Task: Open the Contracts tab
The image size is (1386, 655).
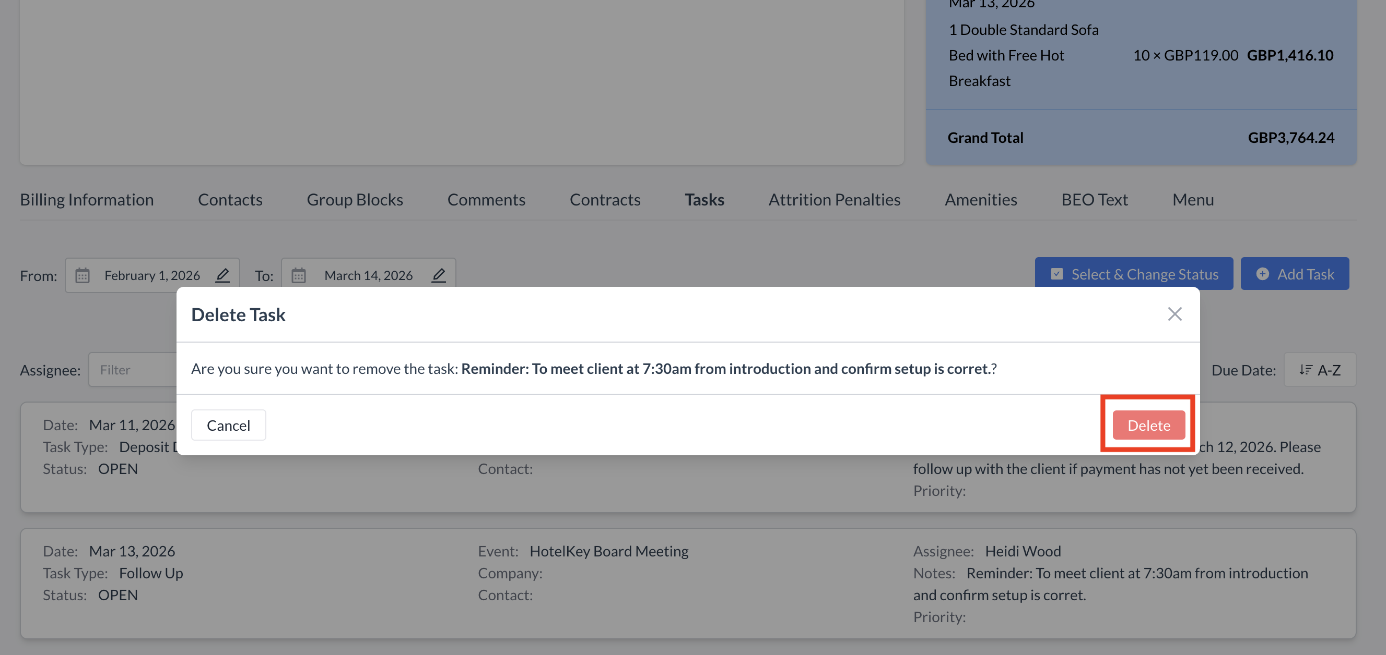Action: pyautogui.click(x=605, y=200)
